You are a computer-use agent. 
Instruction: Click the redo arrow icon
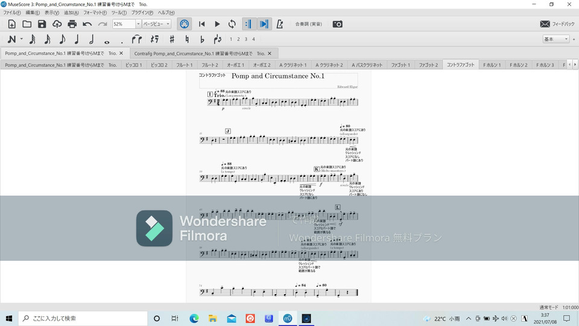(x=103, y=24)
